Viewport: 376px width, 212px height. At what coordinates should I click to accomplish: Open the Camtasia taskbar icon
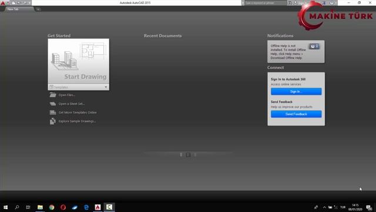pyautogui.click(x=109, y=207)
